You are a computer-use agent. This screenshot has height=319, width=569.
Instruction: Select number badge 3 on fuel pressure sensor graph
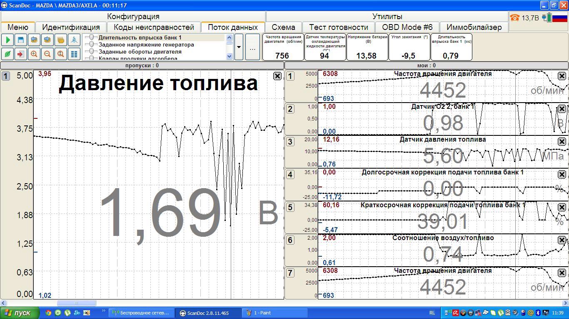click(290, 142)
